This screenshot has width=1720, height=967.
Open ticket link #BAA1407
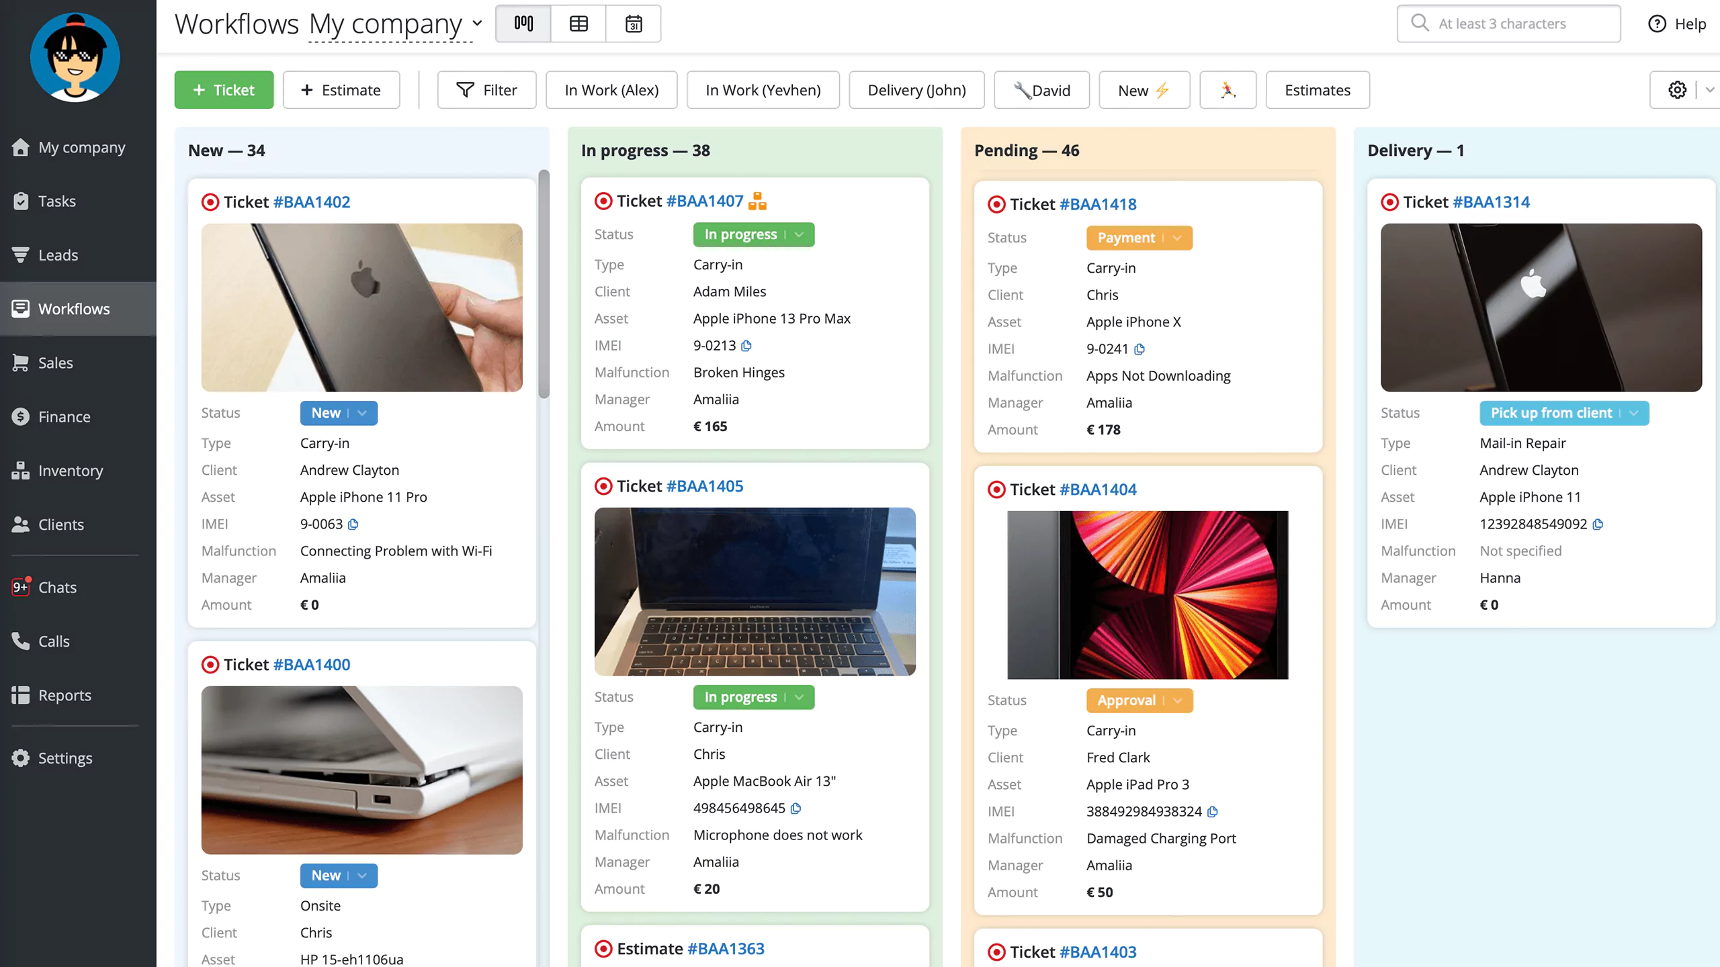705,201
